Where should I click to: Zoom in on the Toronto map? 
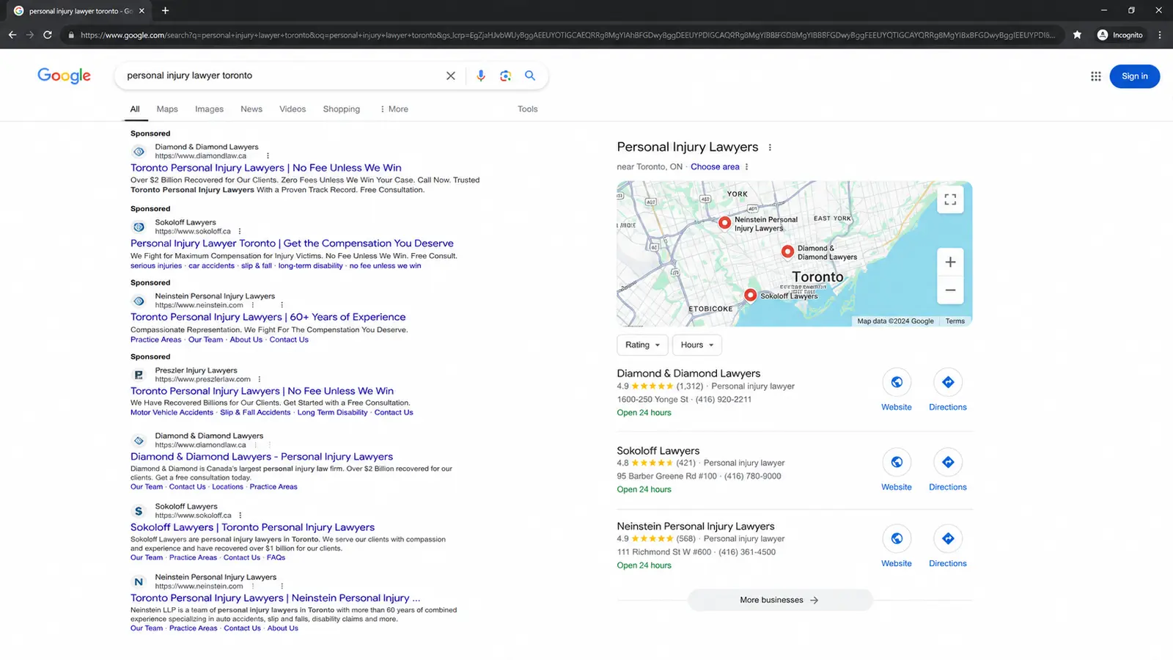pyautogui.click(x=950, y=262)
